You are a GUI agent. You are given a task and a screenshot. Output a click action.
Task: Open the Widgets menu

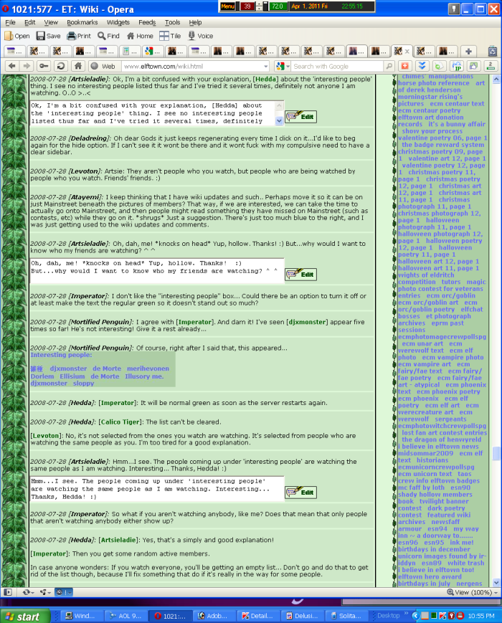[118, 22]
